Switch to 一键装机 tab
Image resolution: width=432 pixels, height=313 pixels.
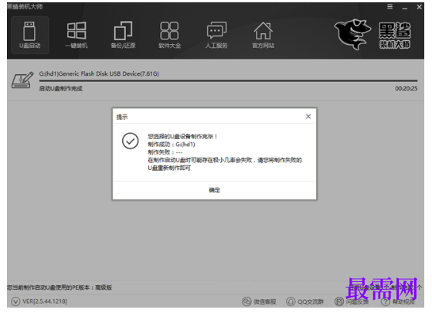77,35
